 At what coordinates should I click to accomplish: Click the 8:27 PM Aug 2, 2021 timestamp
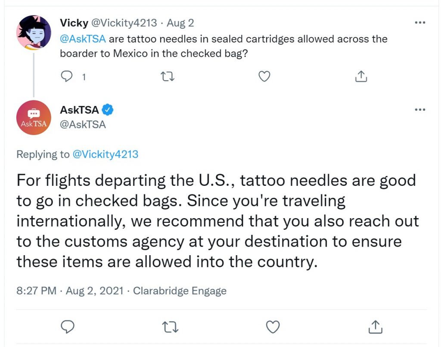tap(70, 291)
